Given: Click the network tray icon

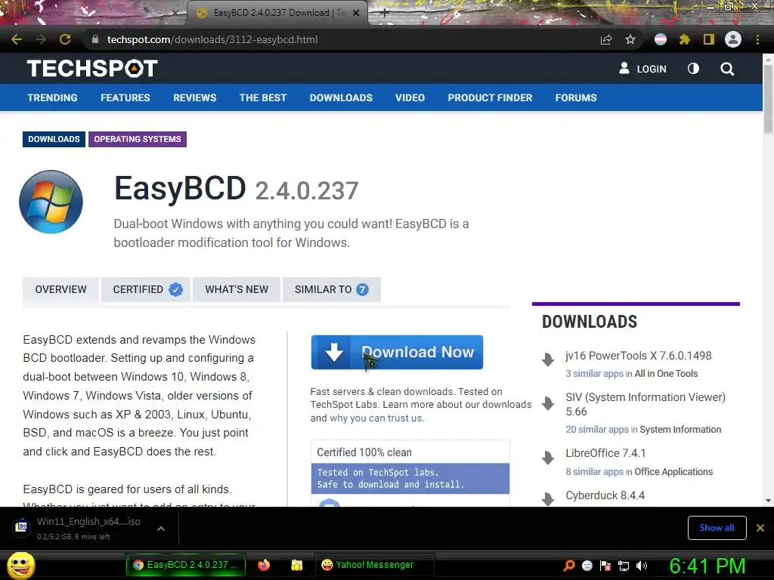Looking at the screenshot, I should (624, 566).
